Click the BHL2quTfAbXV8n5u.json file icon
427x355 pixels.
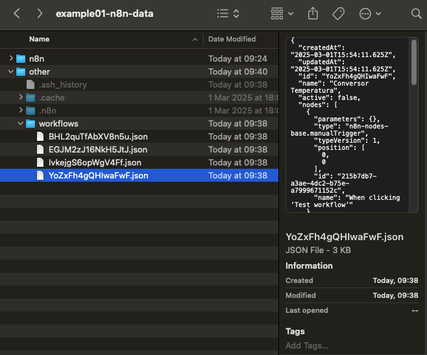point(40,136)
